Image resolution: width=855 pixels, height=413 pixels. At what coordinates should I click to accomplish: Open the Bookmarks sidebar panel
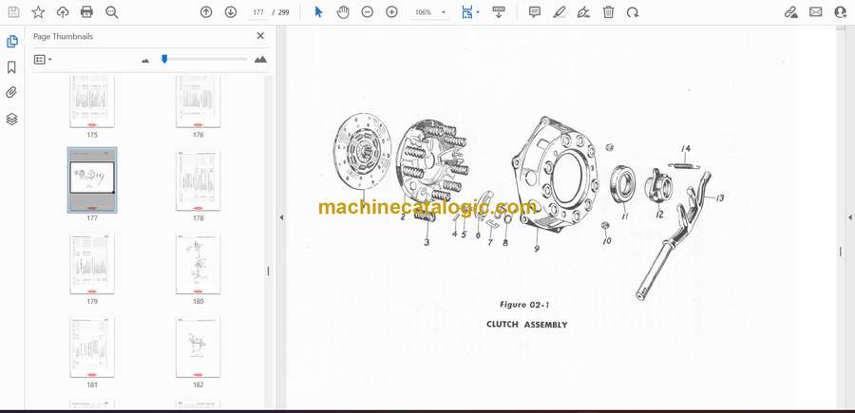11,67
